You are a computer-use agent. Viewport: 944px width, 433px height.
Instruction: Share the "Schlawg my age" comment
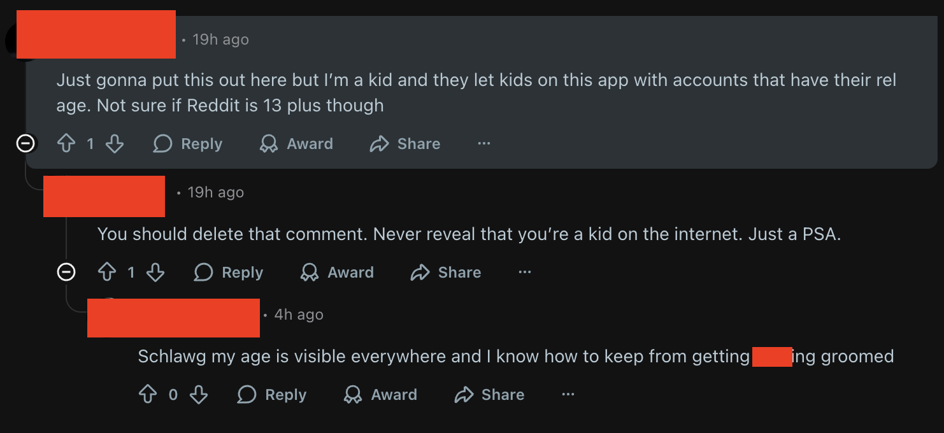pos(489,395)
